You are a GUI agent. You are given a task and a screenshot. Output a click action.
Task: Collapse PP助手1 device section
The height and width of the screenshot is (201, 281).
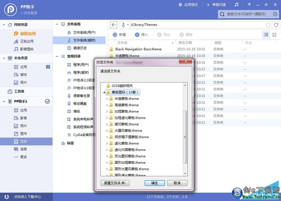pyautogui.click(x=4, y=101)
